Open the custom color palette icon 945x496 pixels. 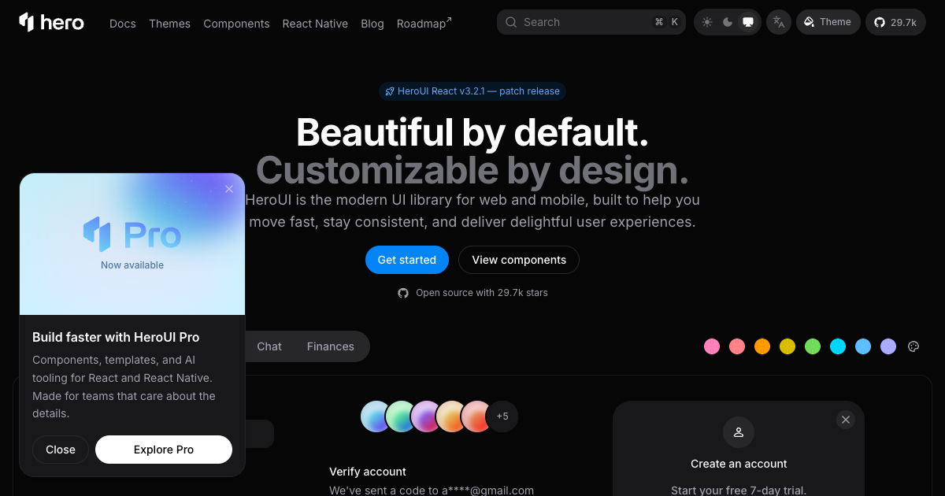(913, 346)
